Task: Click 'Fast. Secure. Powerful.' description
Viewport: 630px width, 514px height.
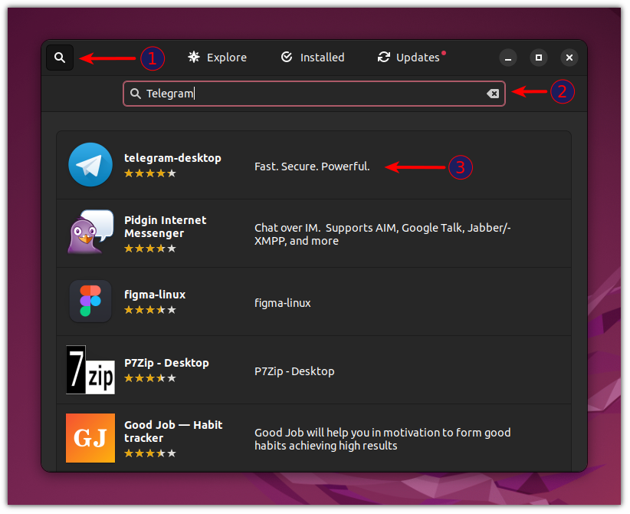Action: 312,166
